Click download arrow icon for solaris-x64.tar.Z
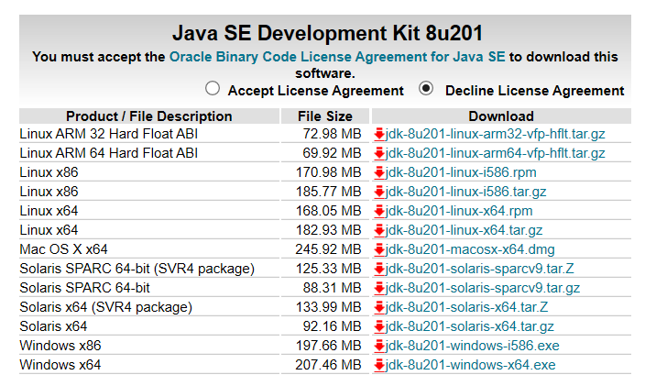This screenshot has width=645, height=386. tap(379, 308)
